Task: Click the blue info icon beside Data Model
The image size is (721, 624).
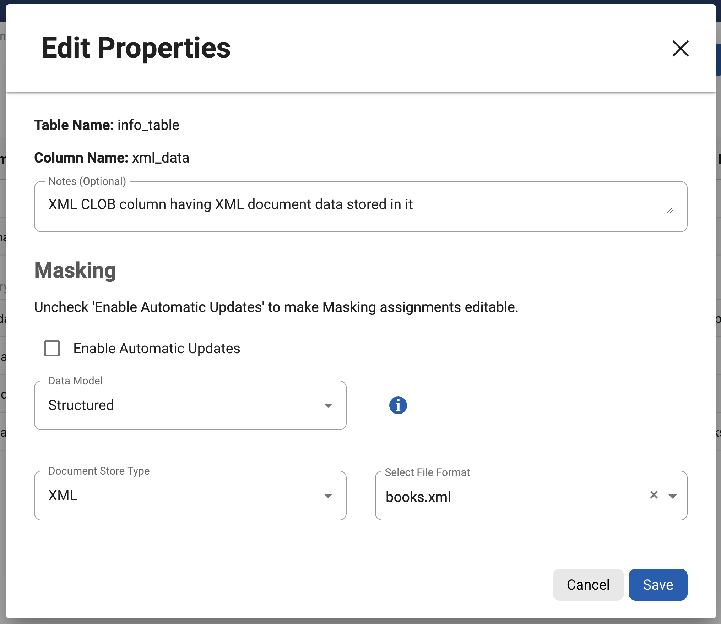Action: click(398, 405)
